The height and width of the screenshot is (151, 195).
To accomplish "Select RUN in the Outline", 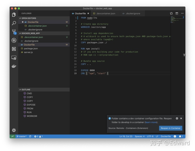I will coord(44,112).
